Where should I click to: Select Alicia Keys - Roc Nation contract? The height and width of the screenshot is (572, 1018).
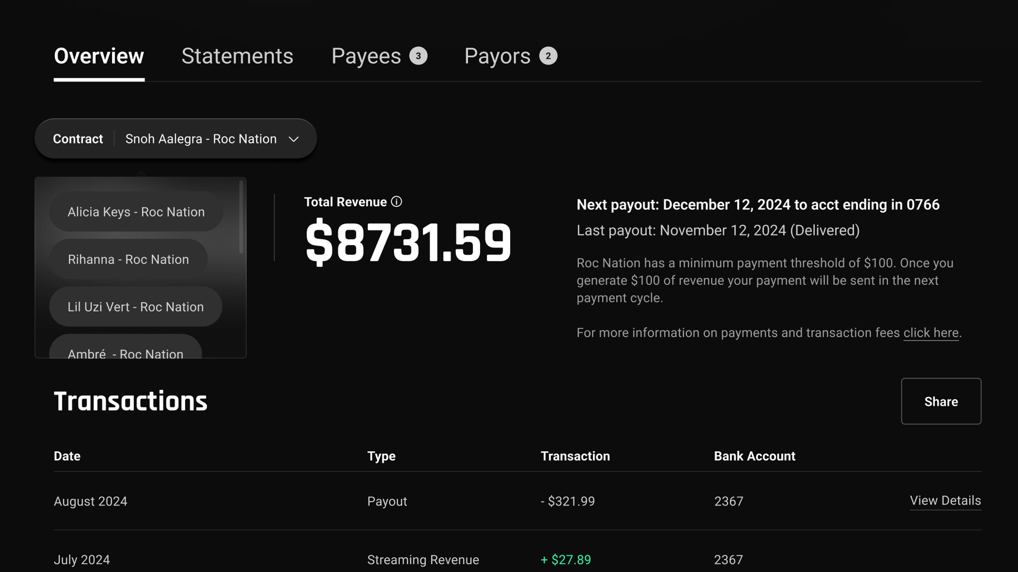[x=136, y=212]
